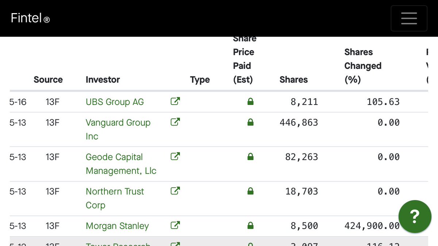
Task: Open the Morgan Stanley investor link
Action: click(117, 226)
